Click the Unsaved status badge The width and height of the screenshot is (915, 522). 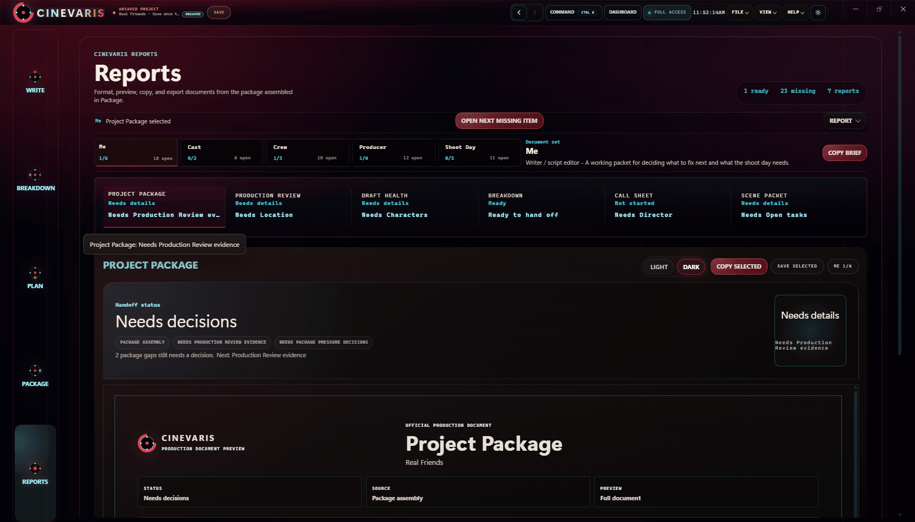(193, 14)
